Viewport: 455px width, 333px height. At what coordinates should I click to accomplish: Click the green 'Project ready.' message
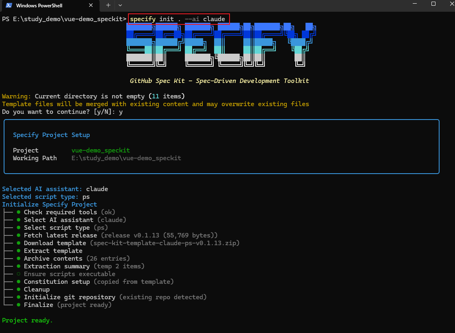28,320
